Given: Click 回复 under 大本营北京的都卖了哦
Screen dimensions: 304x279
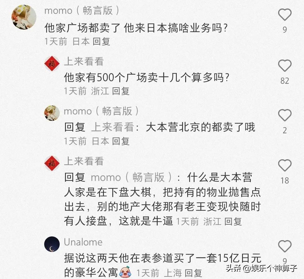Looking at the screenshot, I should click(121, 141).
